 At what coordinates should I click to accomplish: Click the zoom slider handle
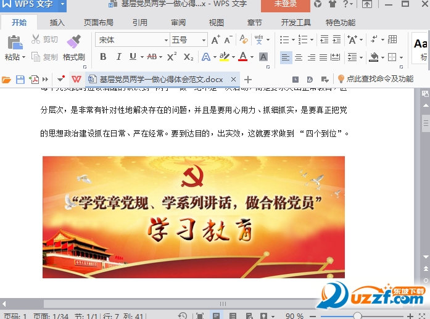[x=357, y=316]
